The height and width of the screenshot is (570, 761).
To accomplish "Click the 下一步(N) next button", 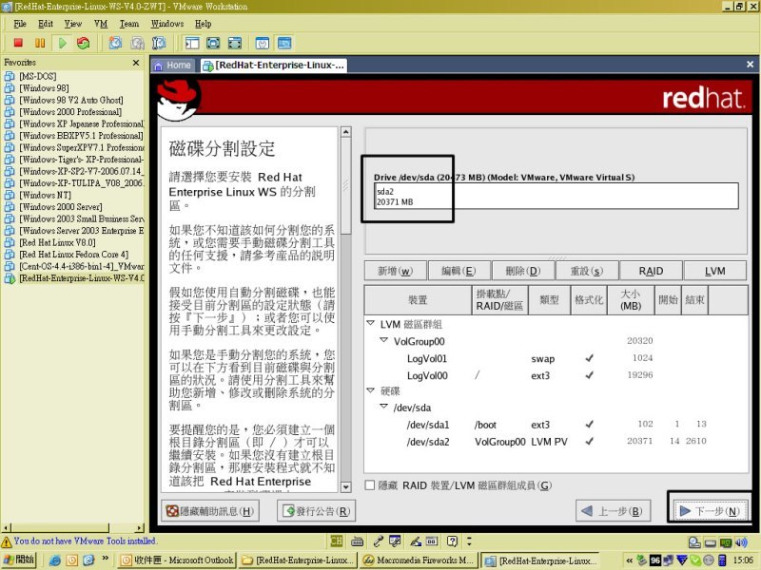I will click(x=710, y=511).
